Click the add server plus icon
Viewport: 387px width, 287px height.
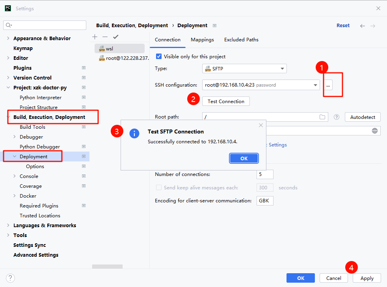(x=95, y=37)
